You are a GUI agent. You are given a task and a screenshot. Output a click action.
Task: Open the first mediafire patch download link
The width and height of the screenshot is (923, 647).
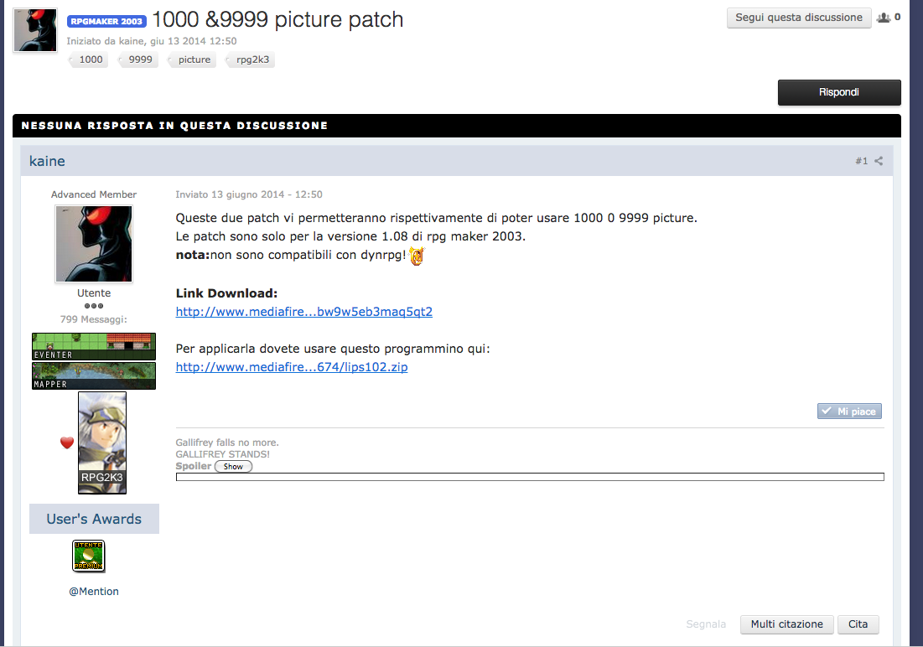[x=303, y=312]
